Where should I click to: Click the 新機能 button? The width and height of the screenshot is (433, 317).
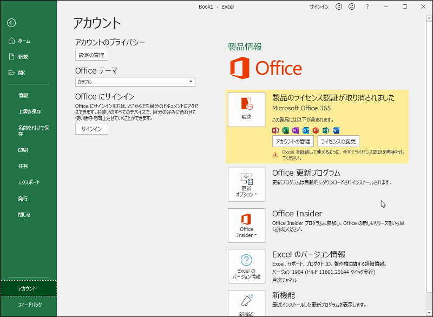(246, 303)
